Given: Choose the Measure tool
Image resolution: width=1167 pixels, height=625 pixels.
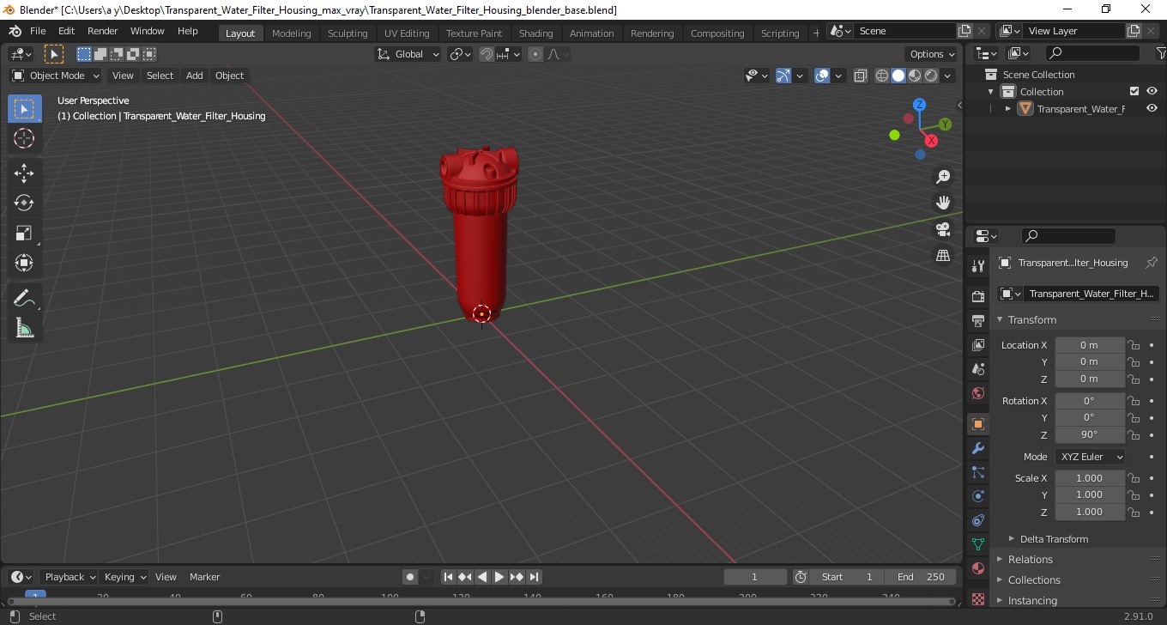Looking at the screenshot, I should click(24, 328).
